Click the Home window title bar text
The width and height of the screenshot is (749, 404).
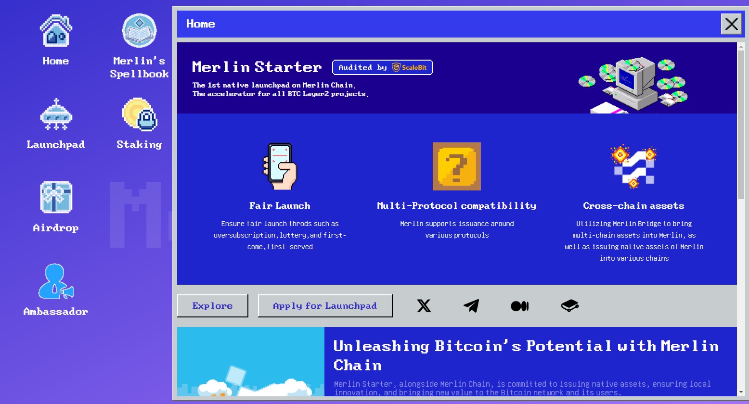(201, 24)
